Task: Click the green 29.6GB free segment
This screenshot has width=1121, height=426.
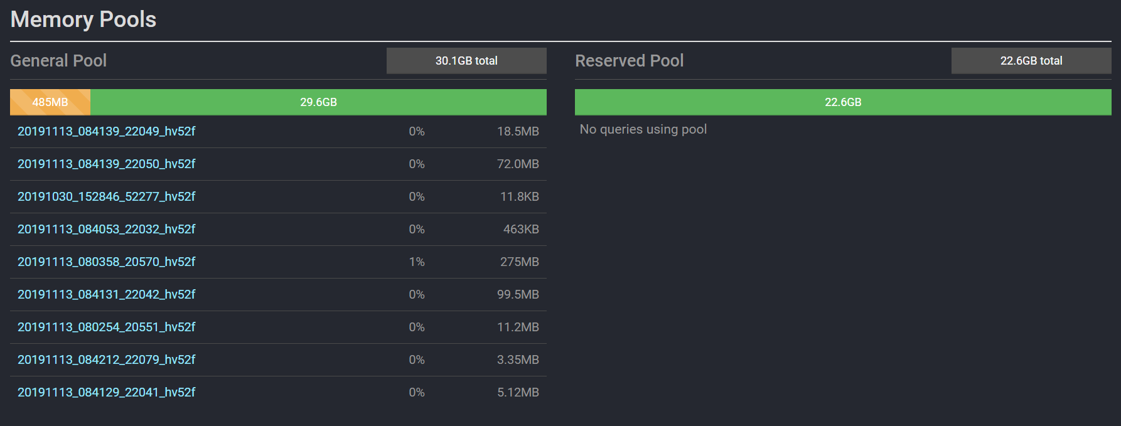Action: (318, 102)
